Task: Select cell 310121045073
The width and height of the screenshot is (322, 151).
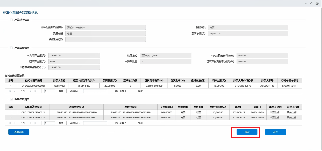Action: pos(243,86)
